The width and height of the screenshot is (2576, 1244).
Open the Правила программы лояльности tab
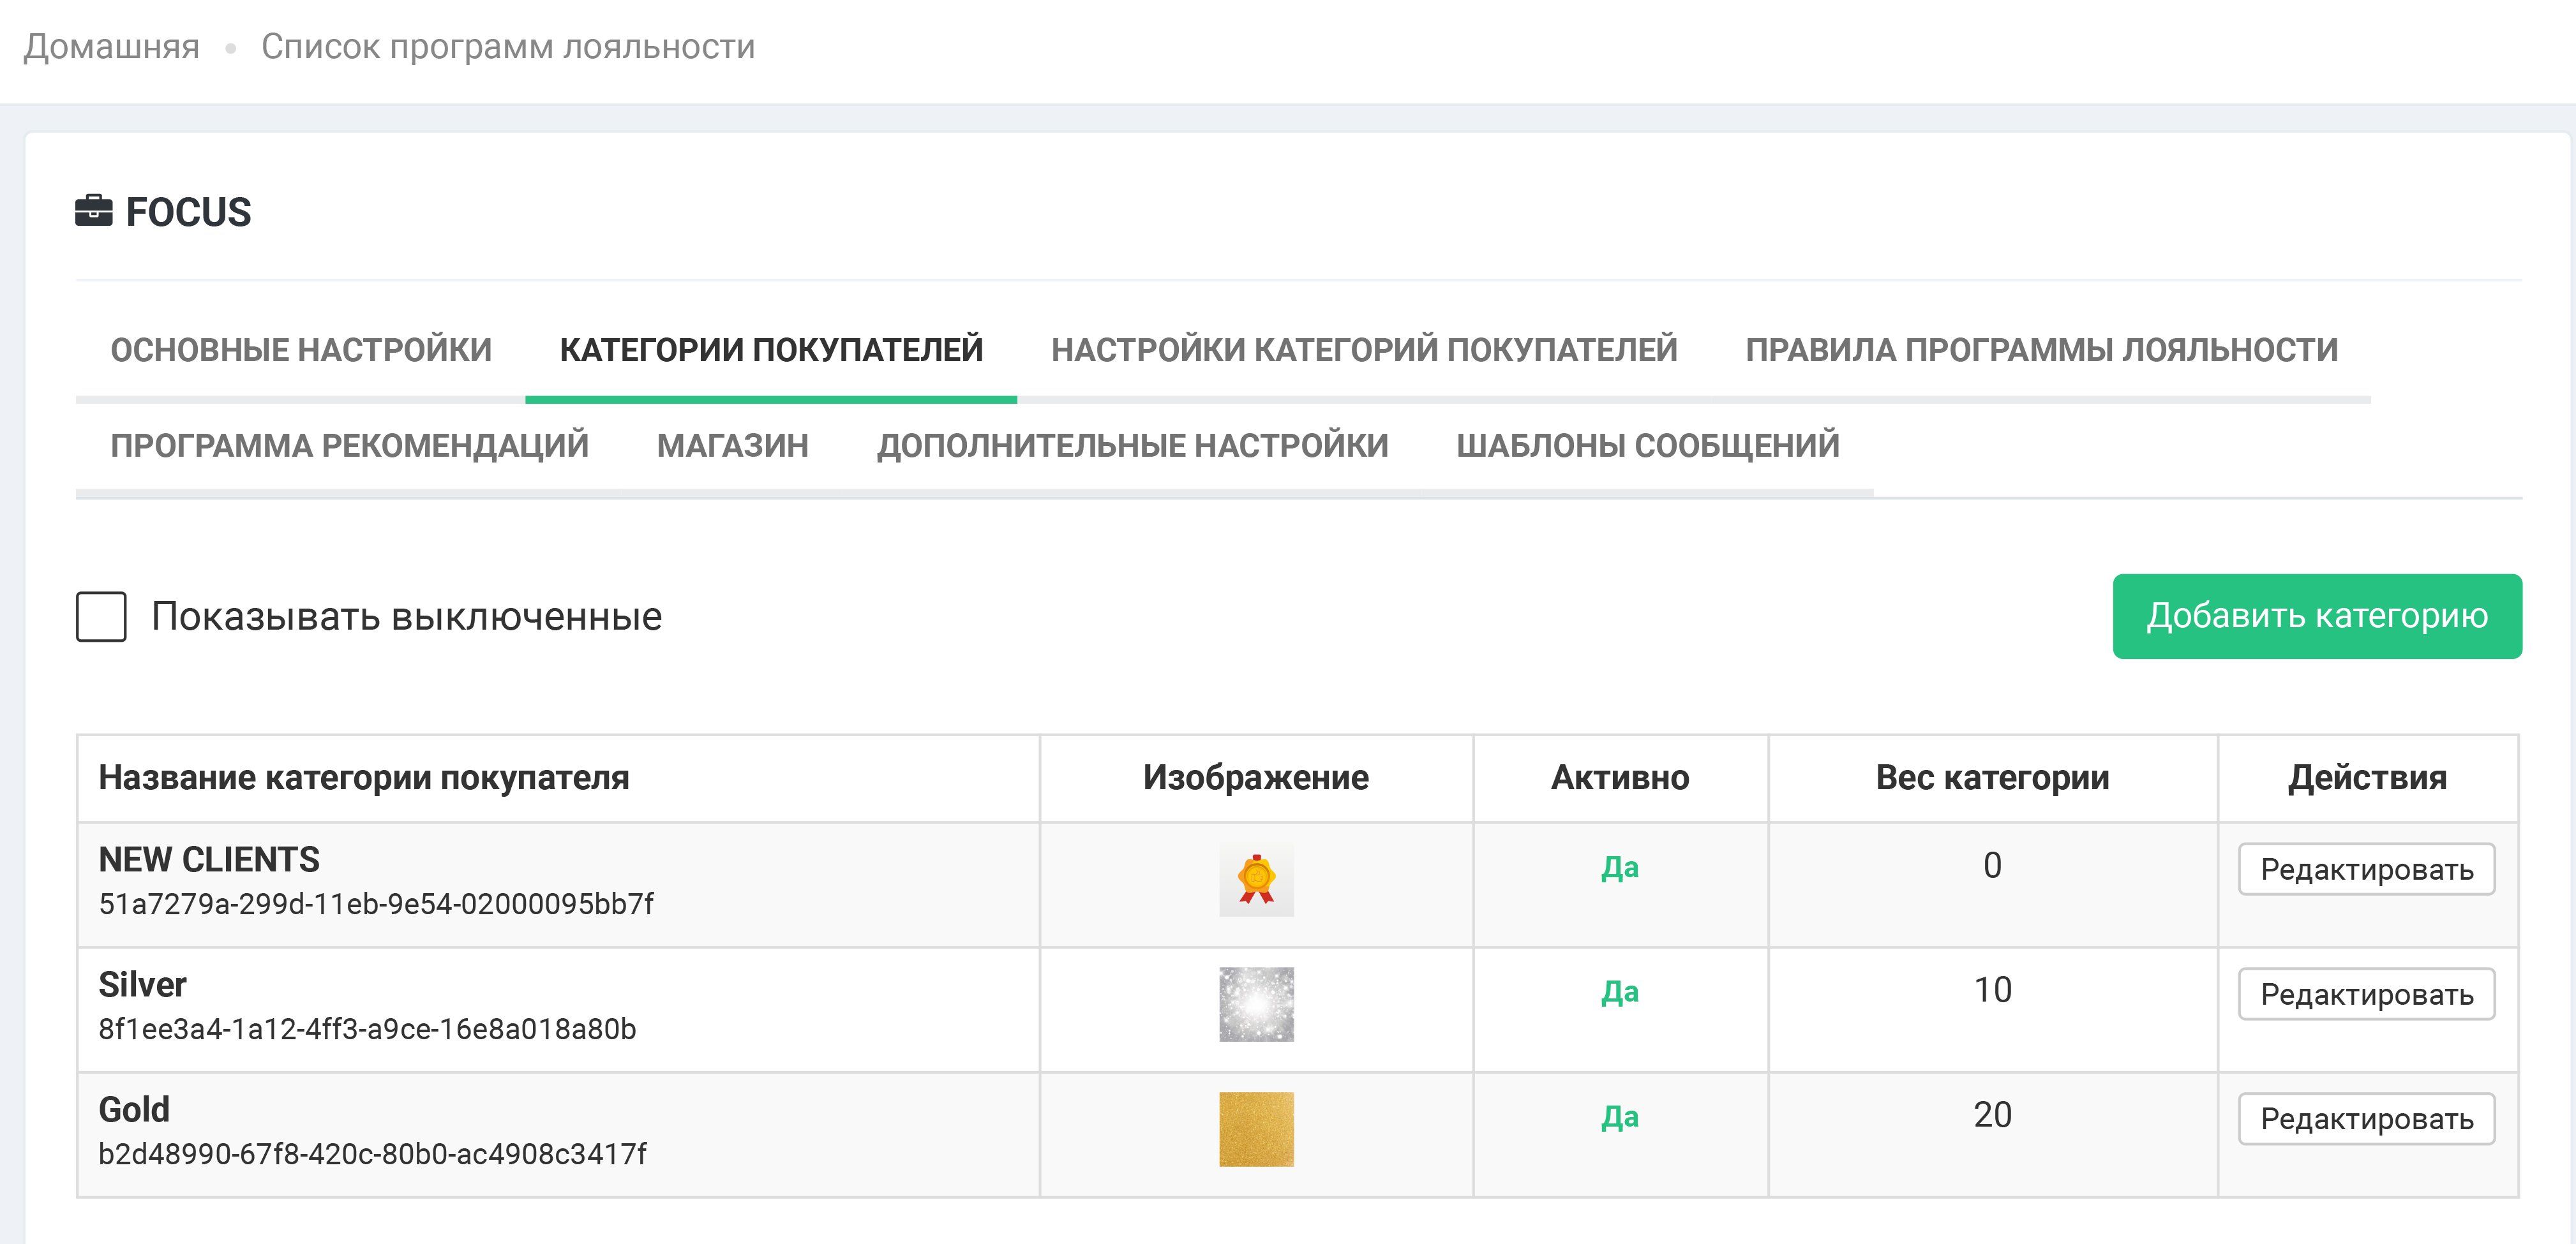click(x=2041, y=350)
